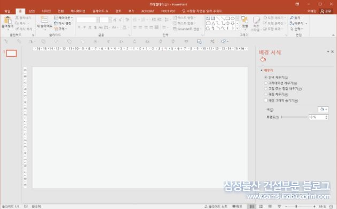Image resolution: width=337 pixels, height=209 pixels.
Task: Click Quick Styles (빠른 스타일) button
Action: click(256, 24)
